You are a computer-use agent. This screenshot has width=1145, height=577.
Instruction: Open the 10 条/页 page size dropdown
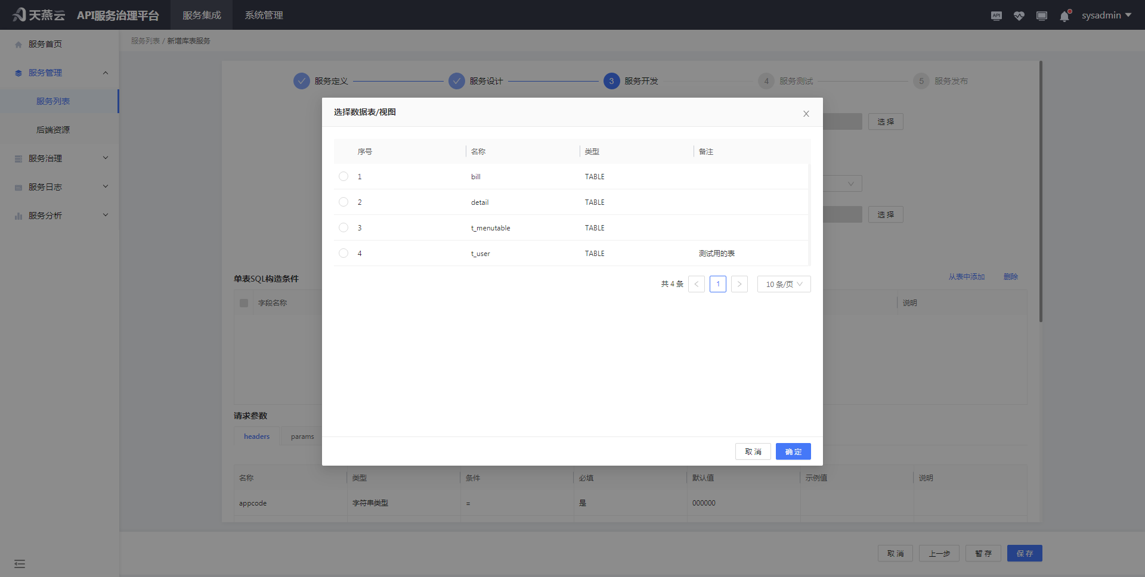[784, 284]
